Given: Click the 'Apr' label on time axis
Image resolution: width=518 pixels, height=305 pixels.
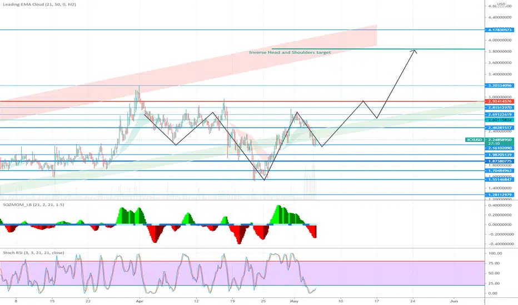Looking at the screenshot, I should pos(140,301).
